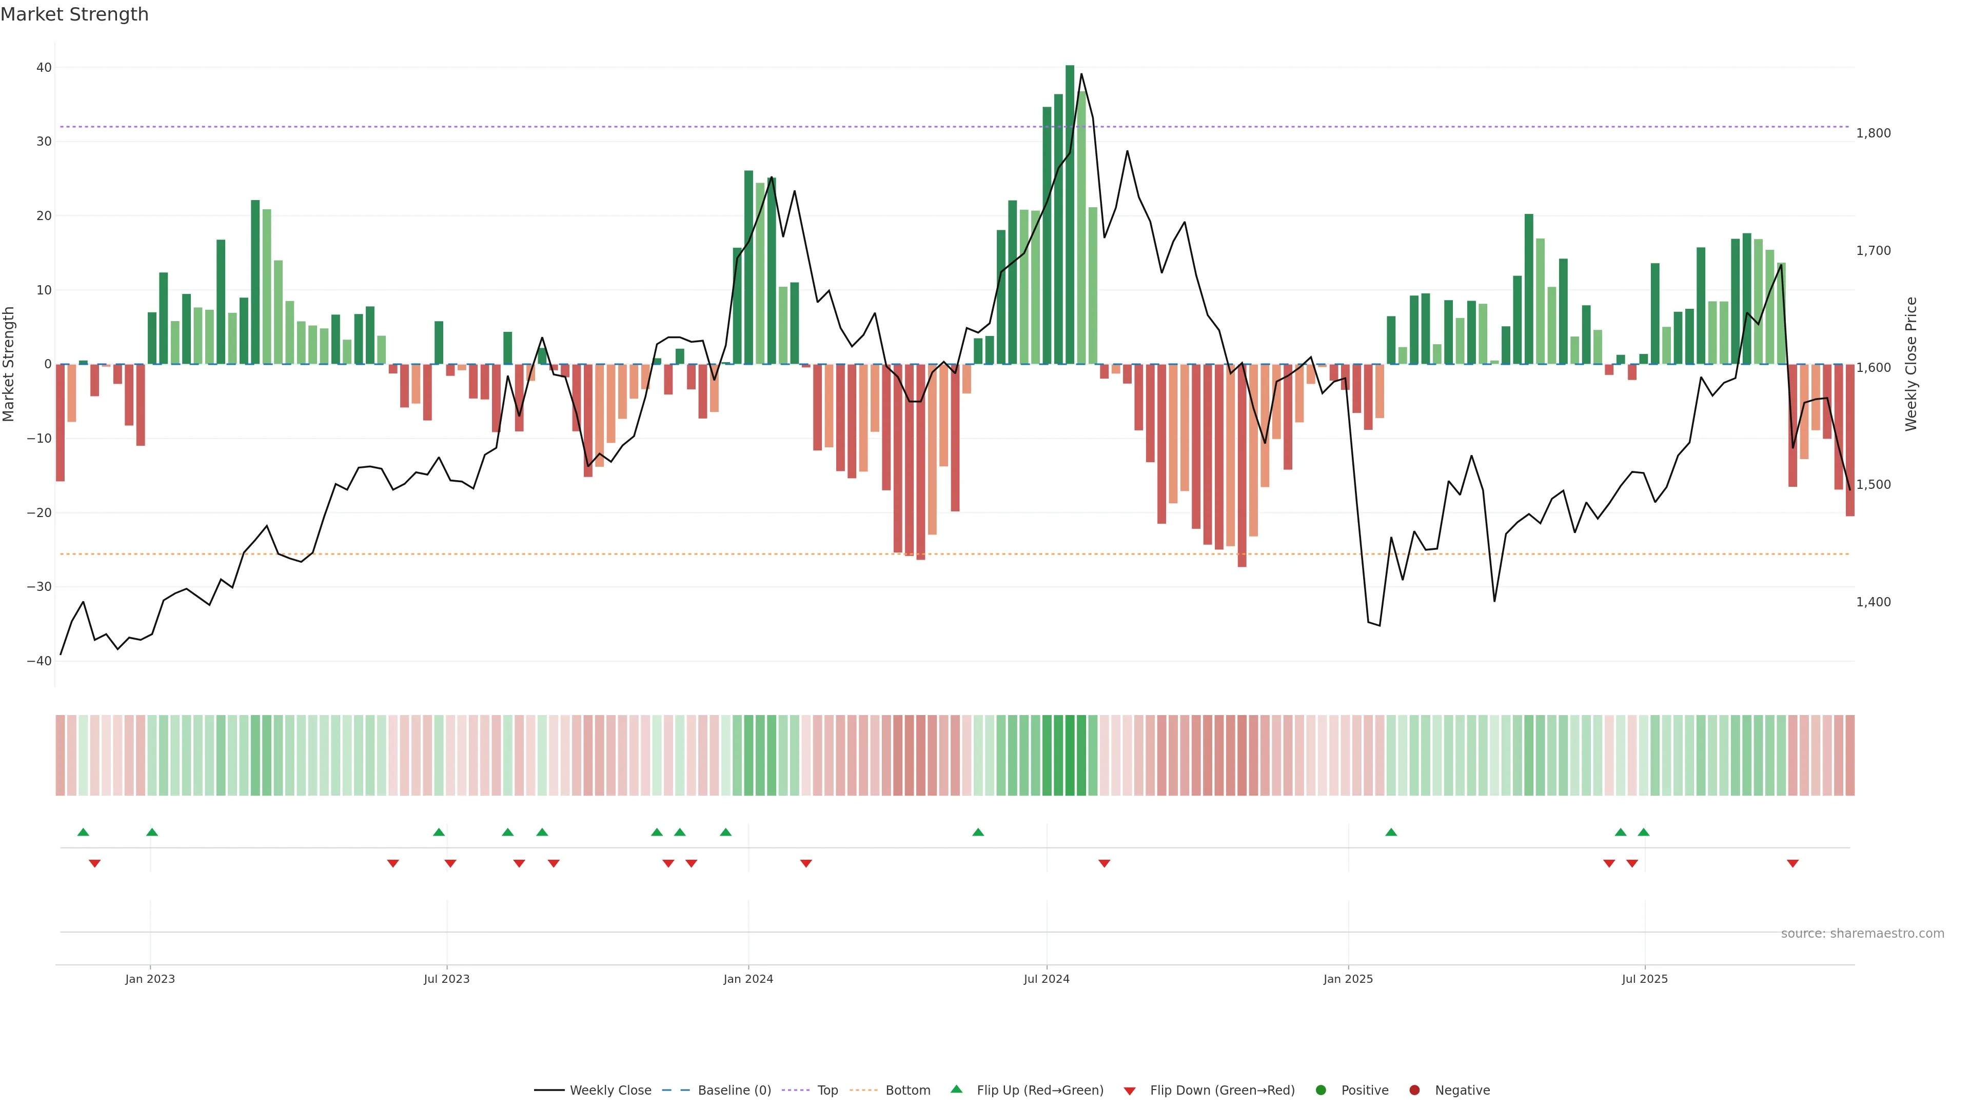Image resolution: width=1970 pixels, height=1108 pixels.
Task: Click the flip-up triangle just after Jan 2025
Action: coord(1391,832)
